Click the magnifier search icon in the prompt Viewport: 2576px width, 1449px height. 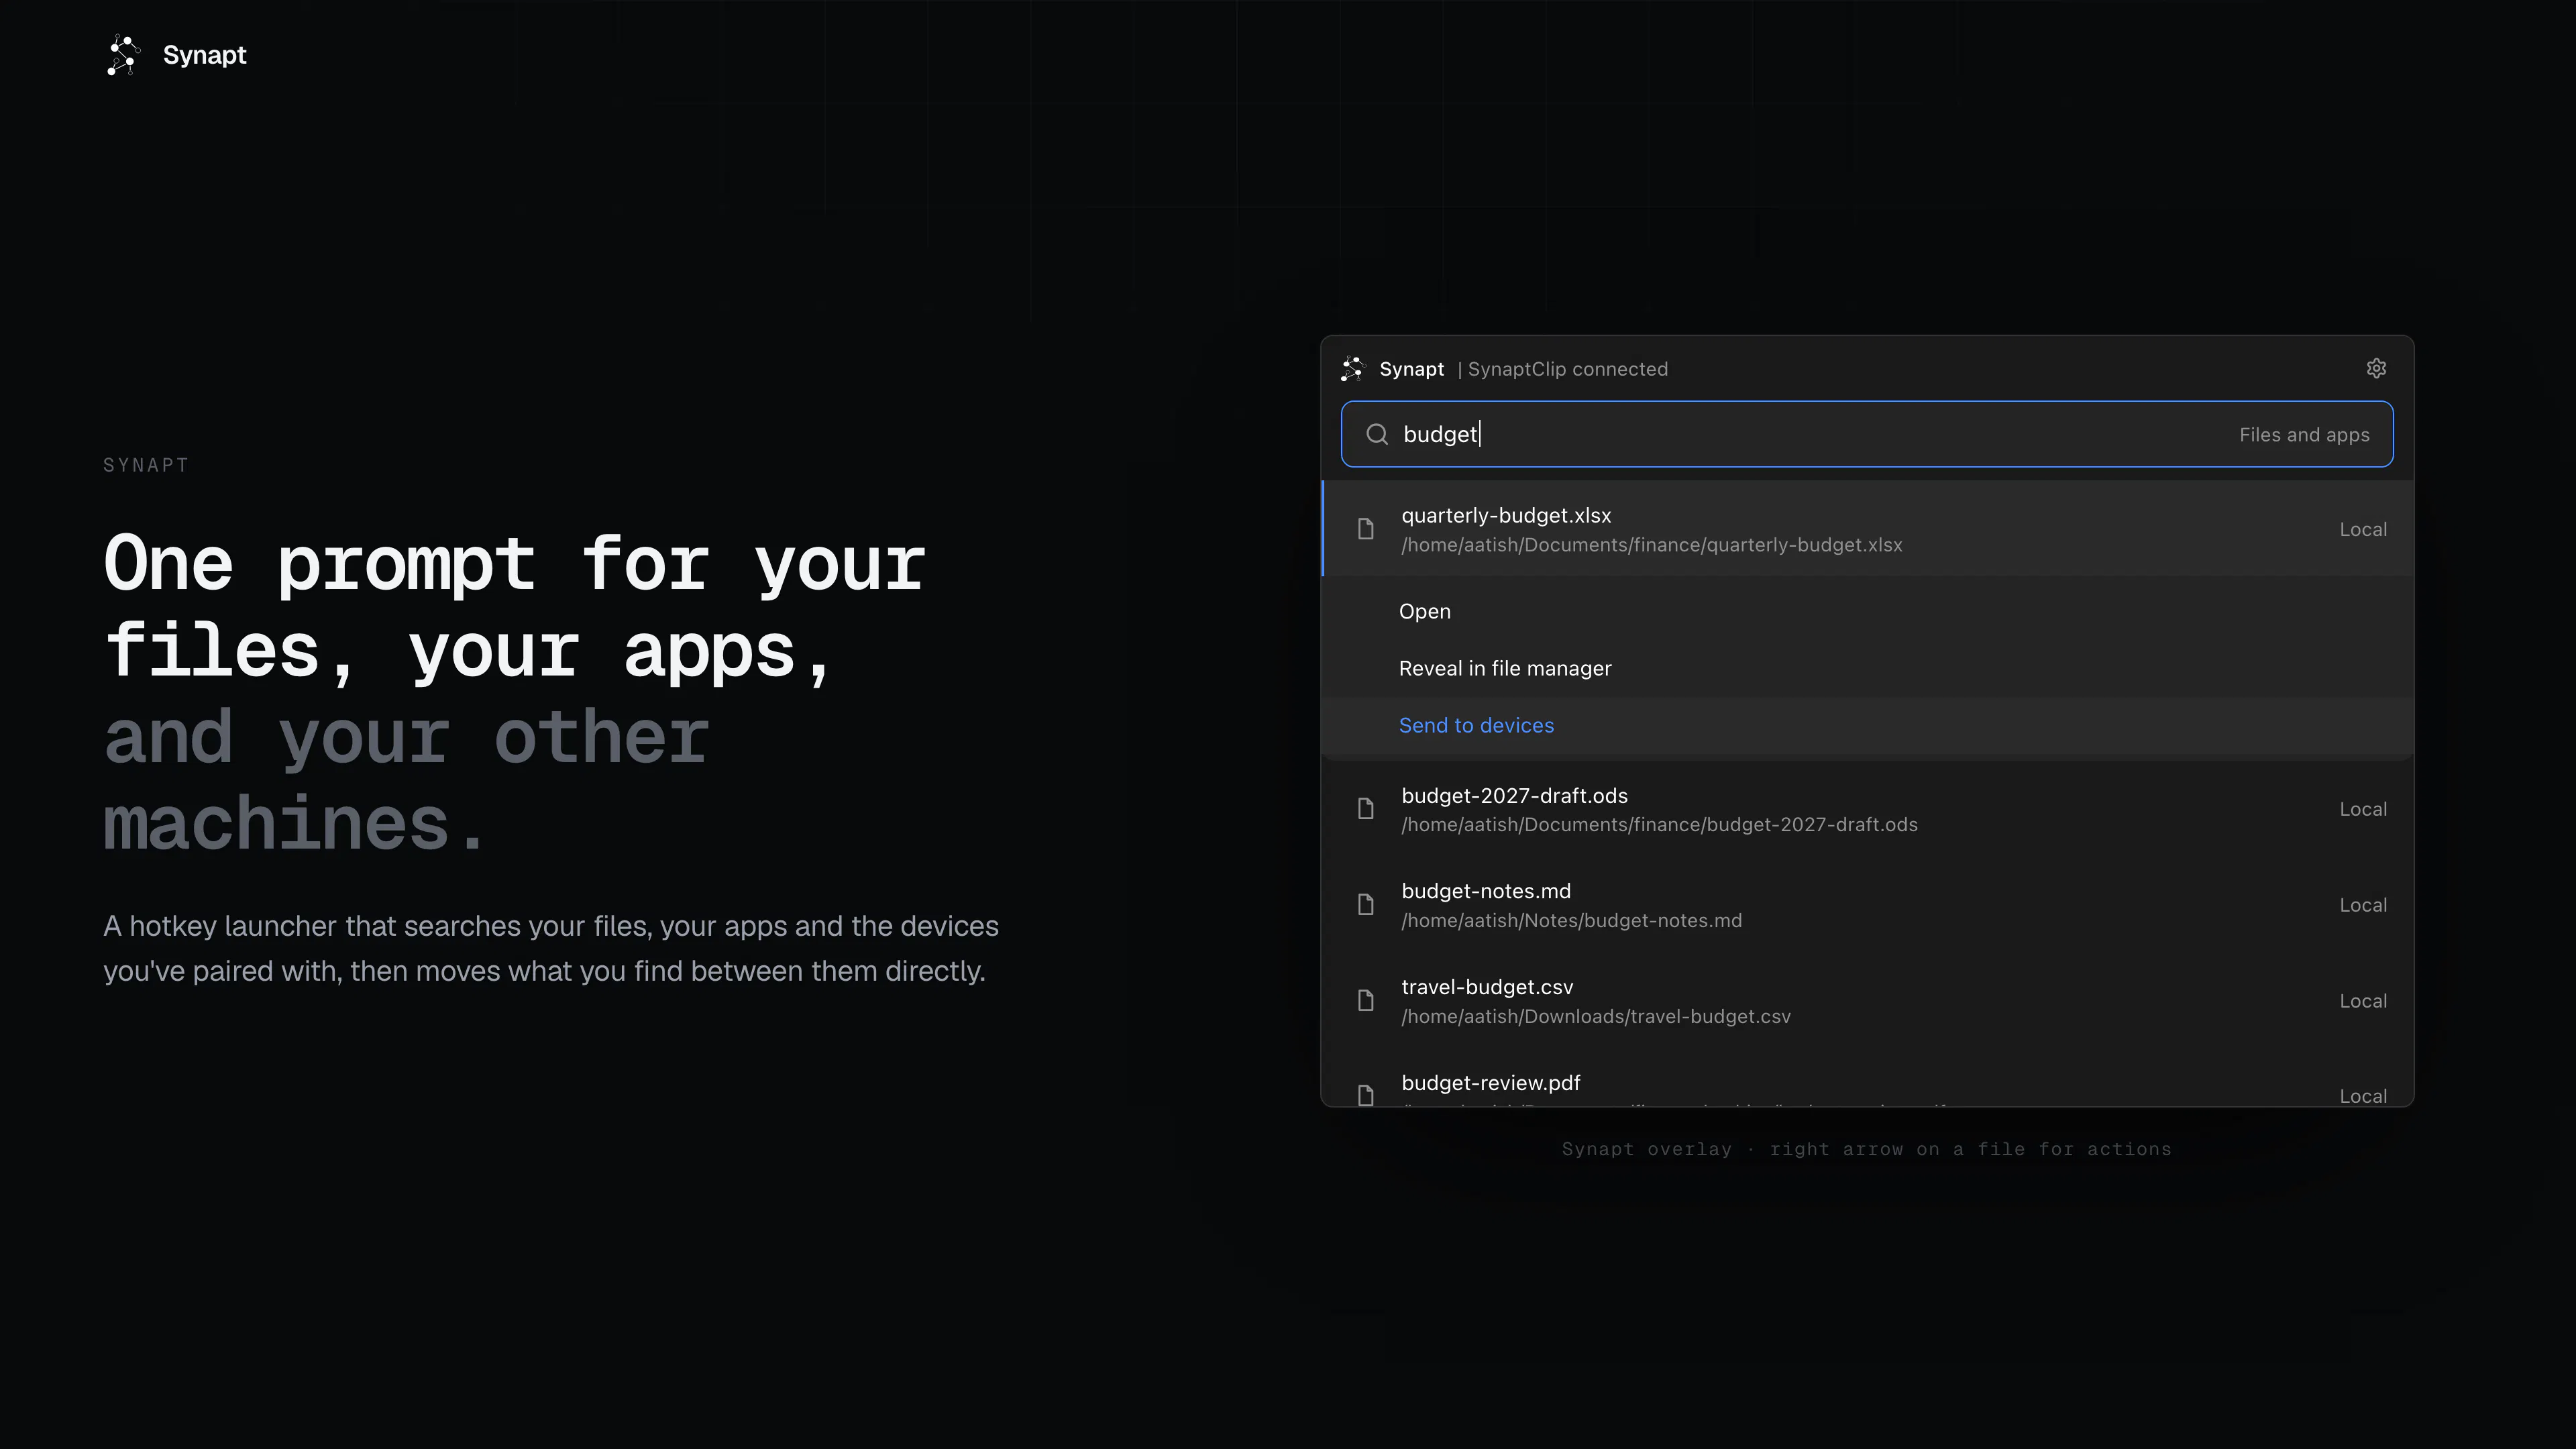pos(1377,434)
